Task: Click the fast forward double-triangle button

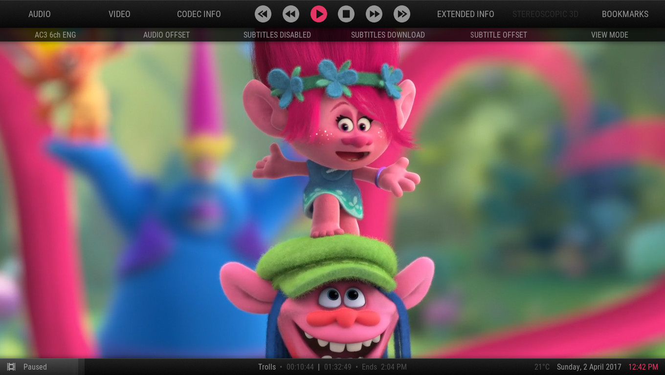Action: (374, 14)
